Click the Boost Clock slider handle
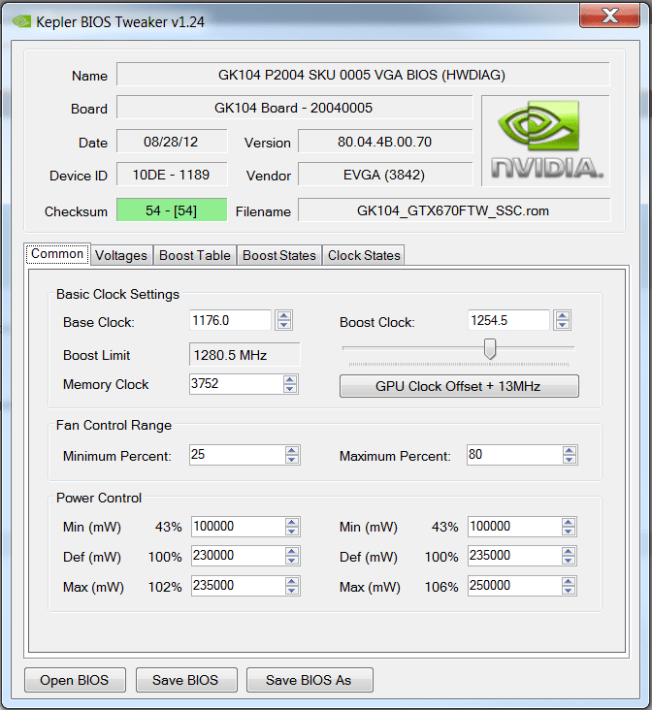The width and height of the screenshot is (652, 710). 489,348
